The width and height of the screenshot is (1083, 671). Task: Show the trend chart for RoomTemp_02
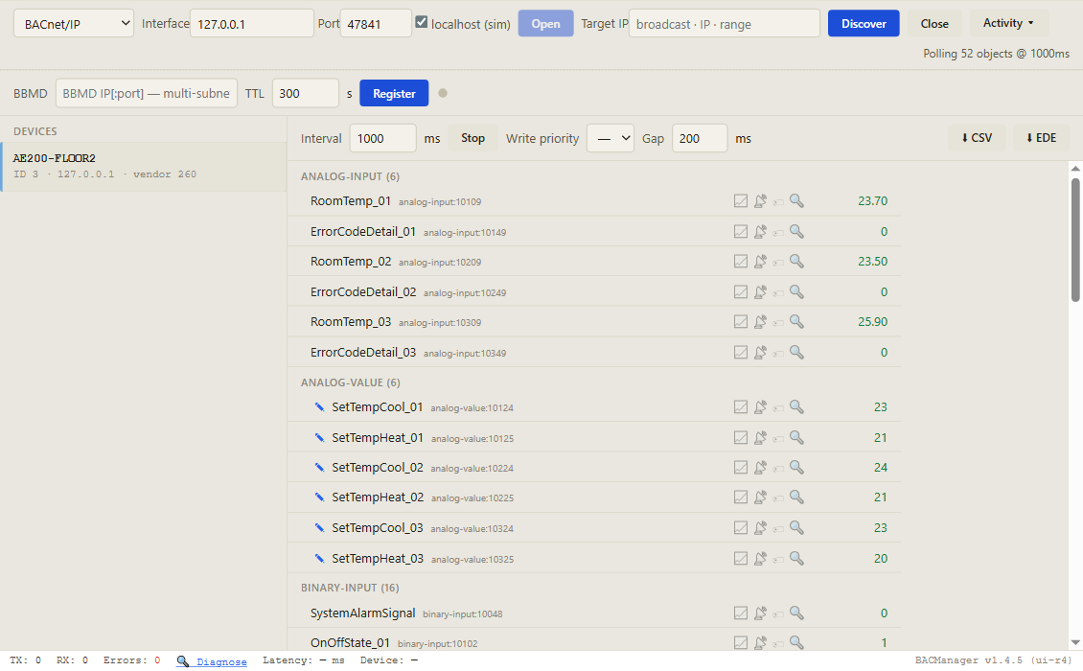(x=741, y=262)
